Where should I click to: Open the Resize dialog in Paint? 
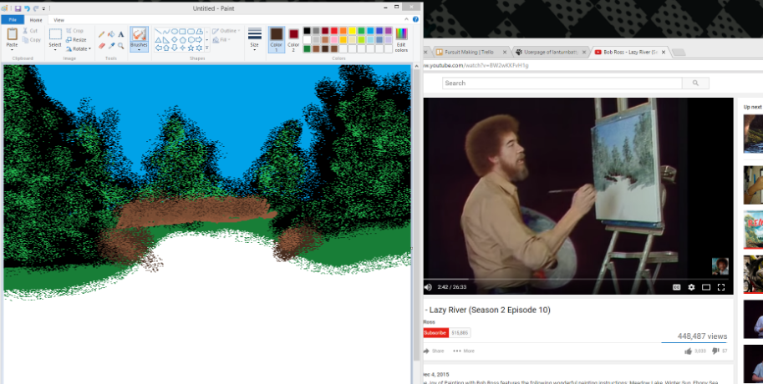click(x=76, y=40)
